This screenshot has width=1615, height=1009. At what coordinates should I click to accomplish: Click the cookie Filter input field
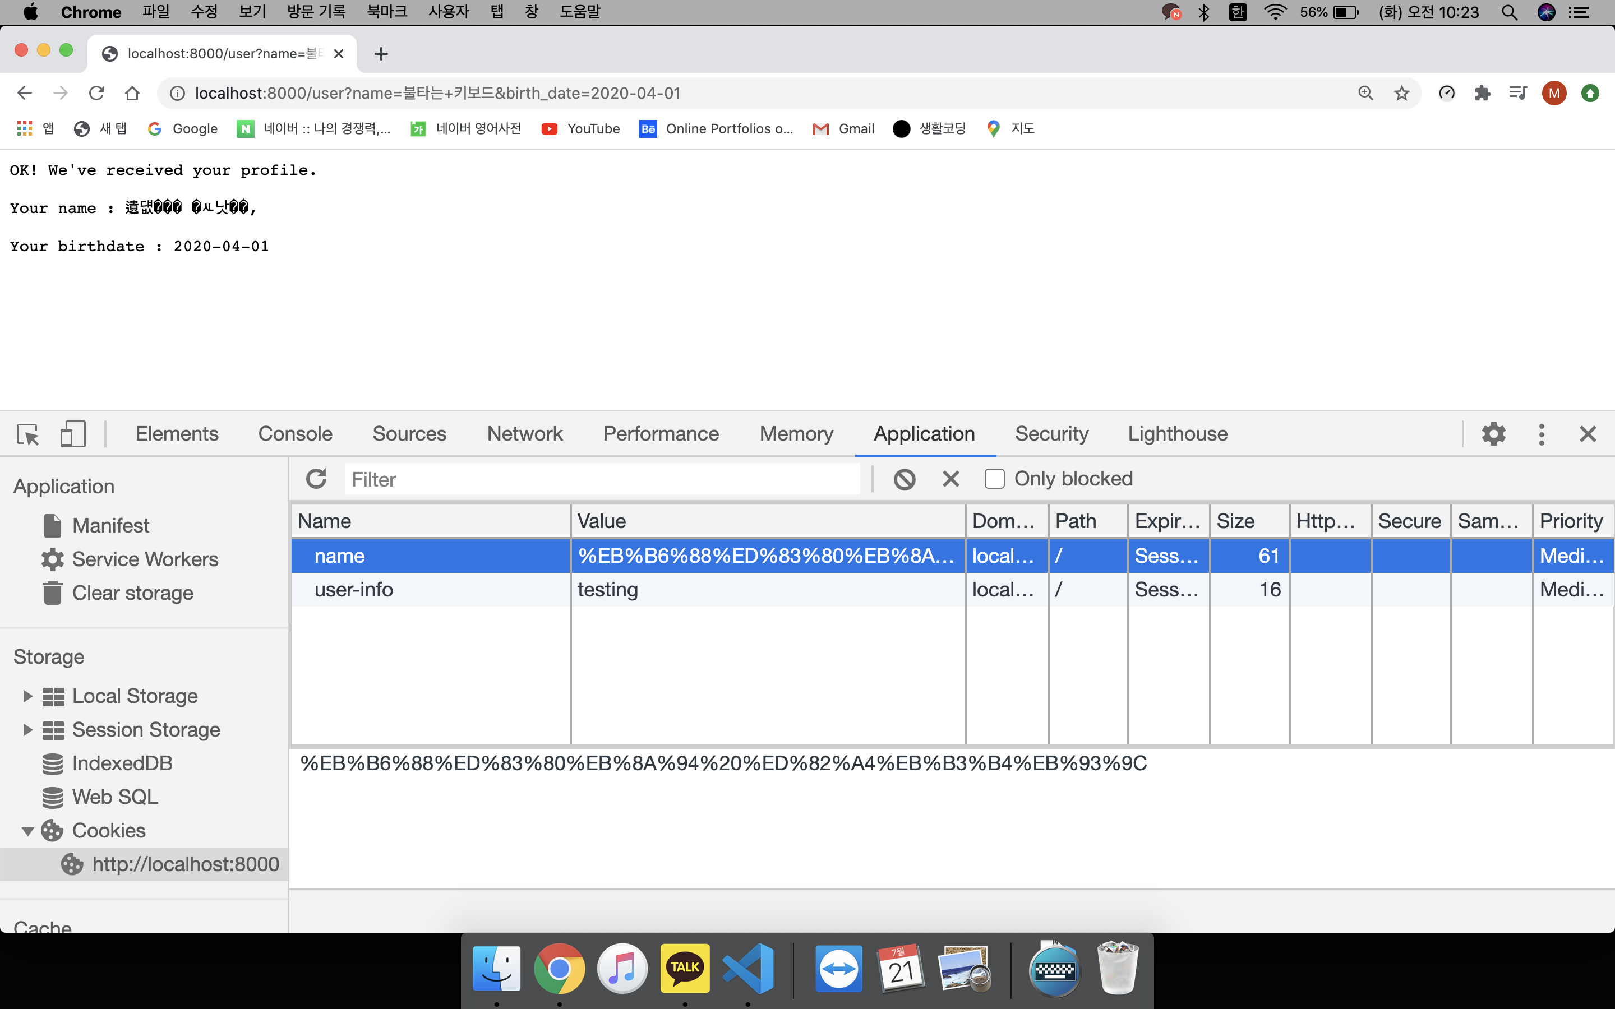(602, 479)
